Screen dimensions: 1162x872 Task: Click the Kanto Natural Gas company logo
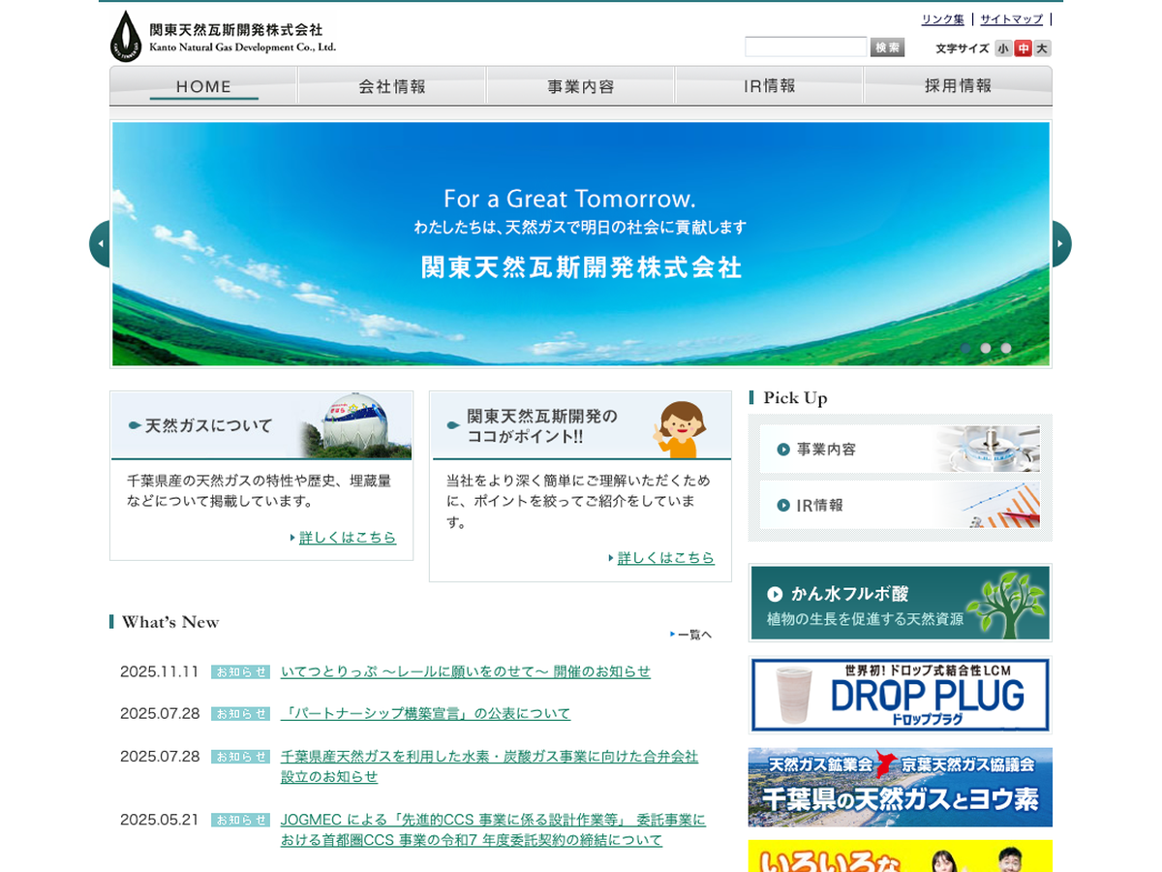224,37
